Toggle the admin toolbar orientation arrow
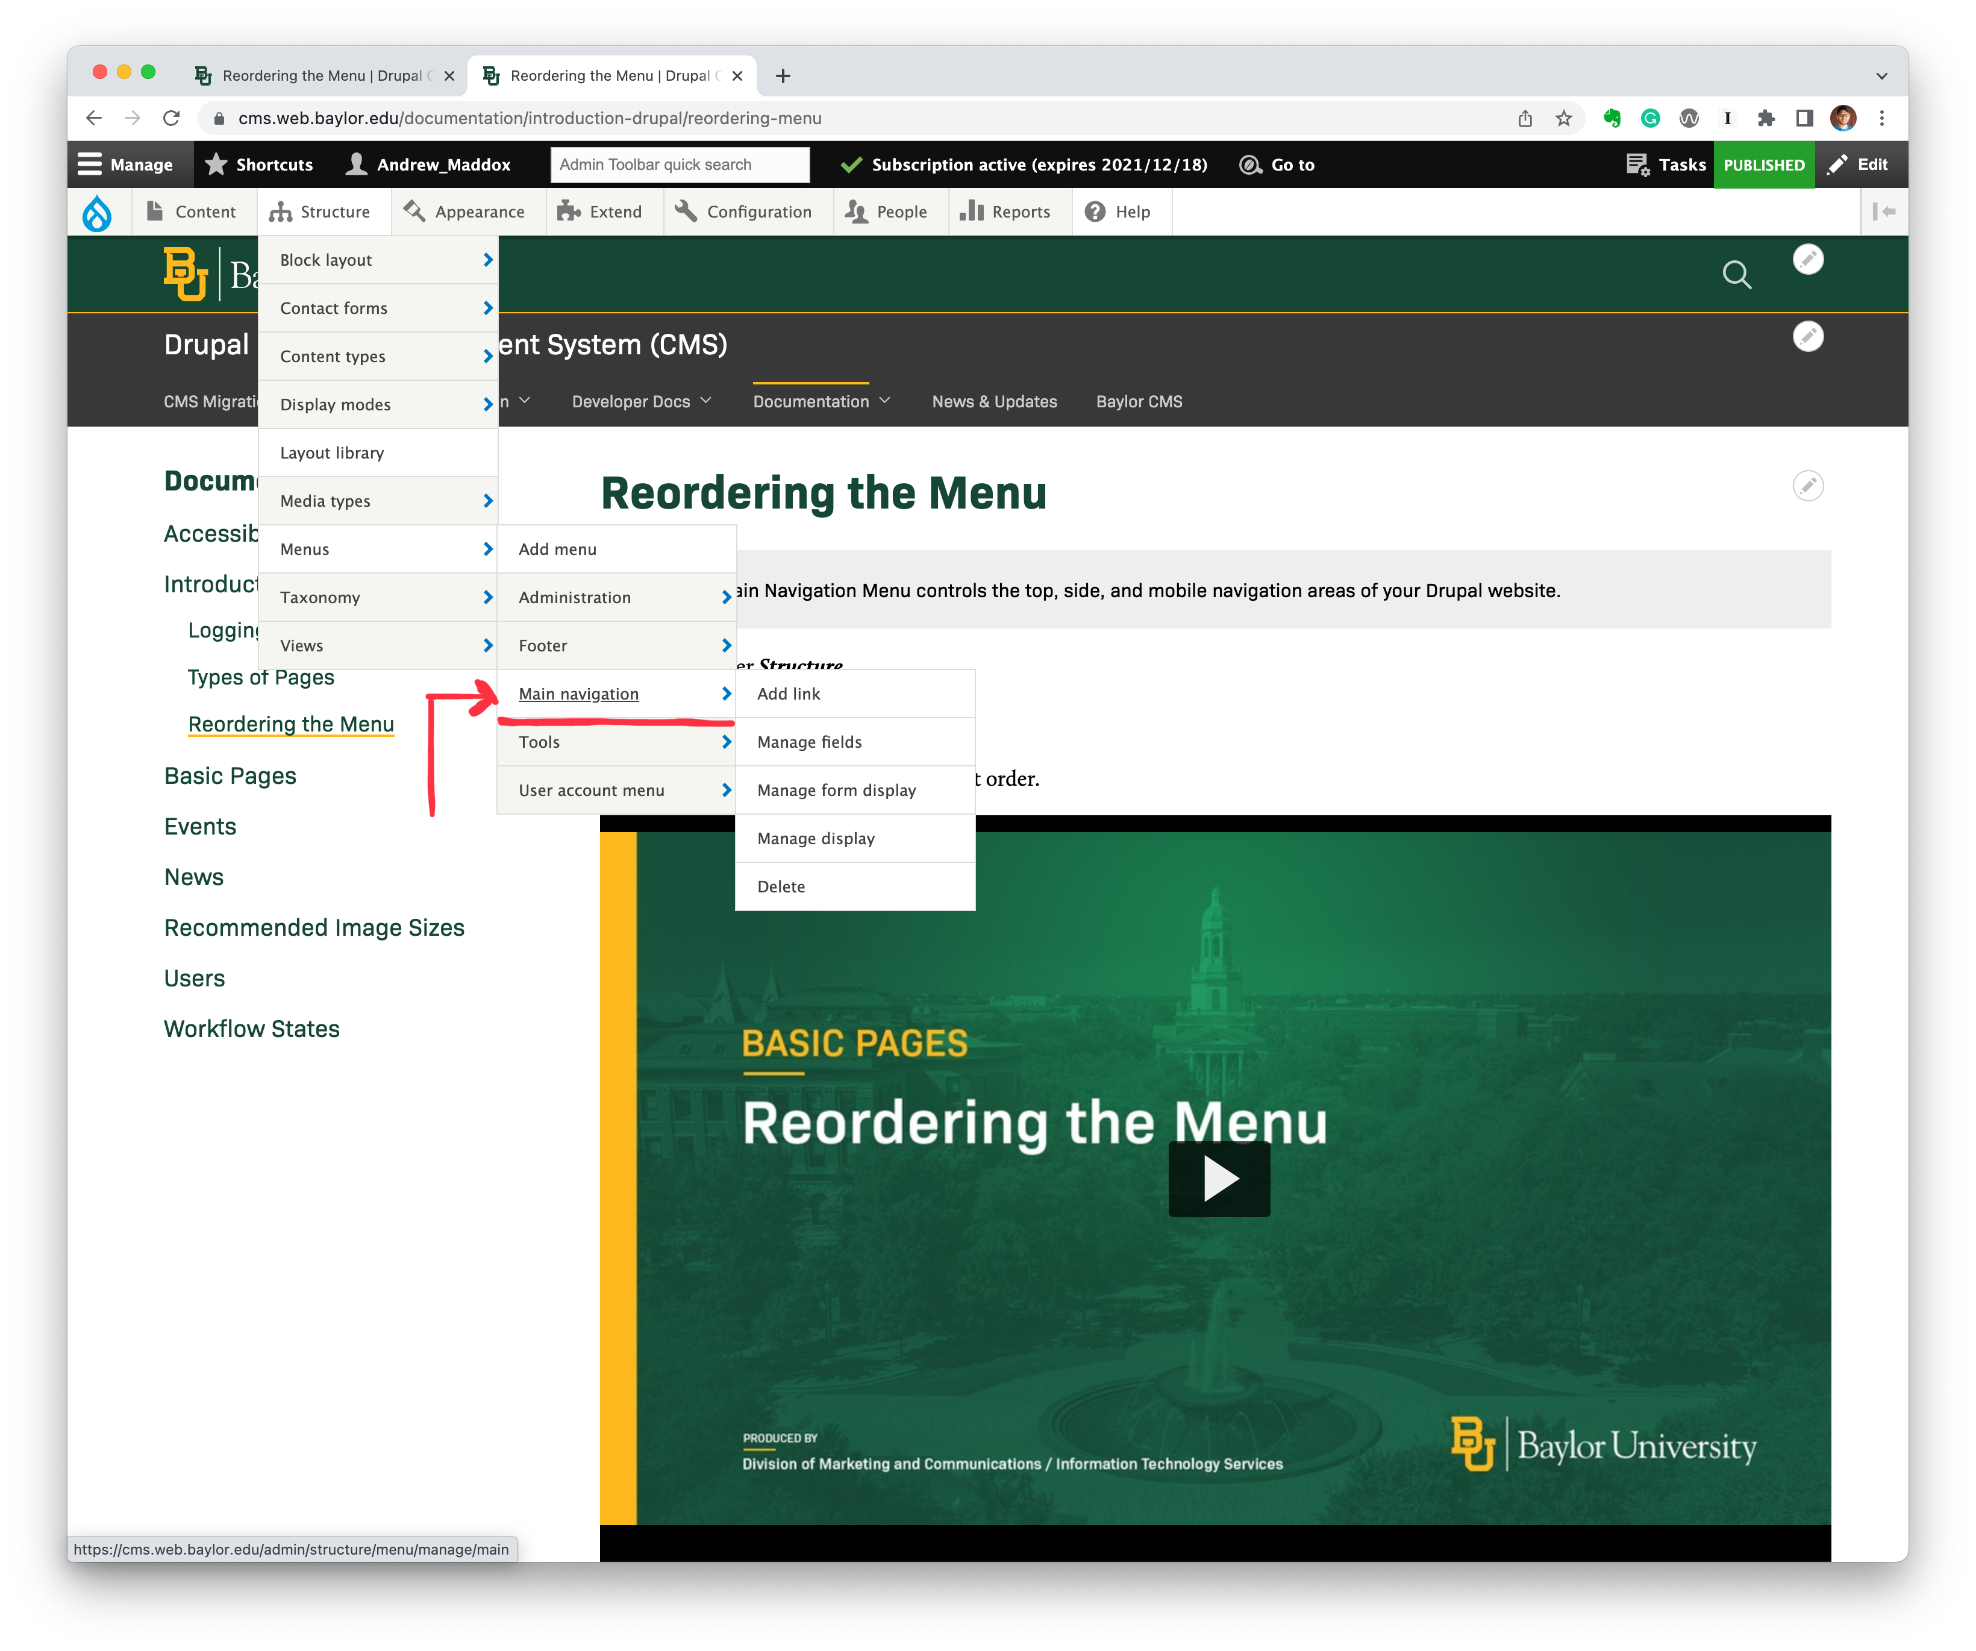The width and height of the screenshot is (1976, 1651). (x=1886, y=211)
